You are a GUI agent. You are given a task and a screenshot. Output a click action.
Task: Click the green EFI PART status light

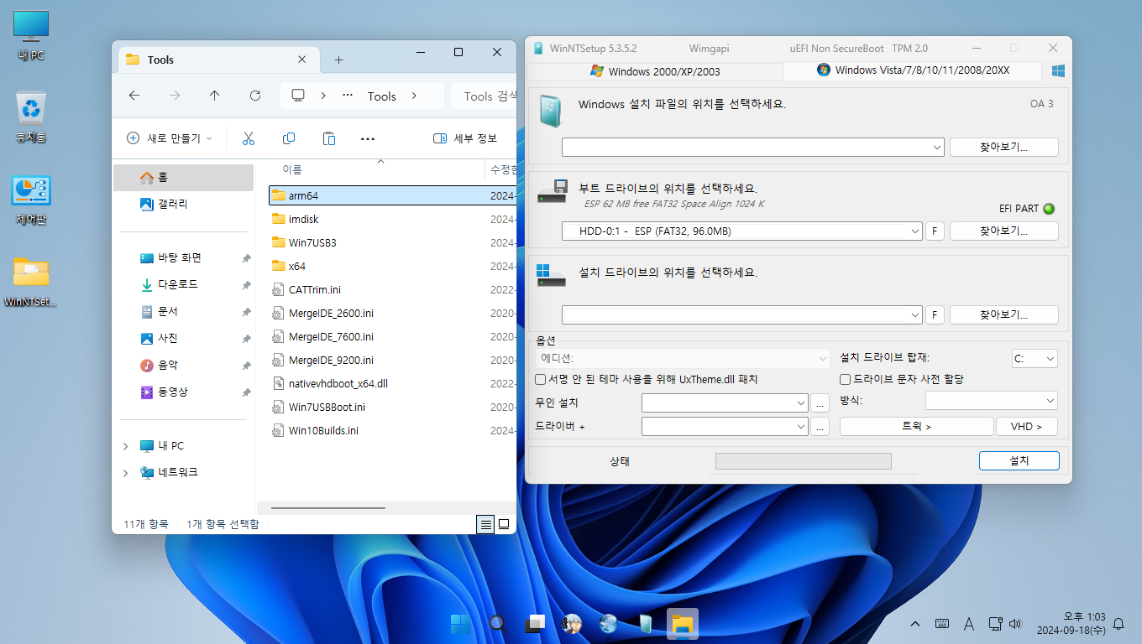[x=1049, y=209]
